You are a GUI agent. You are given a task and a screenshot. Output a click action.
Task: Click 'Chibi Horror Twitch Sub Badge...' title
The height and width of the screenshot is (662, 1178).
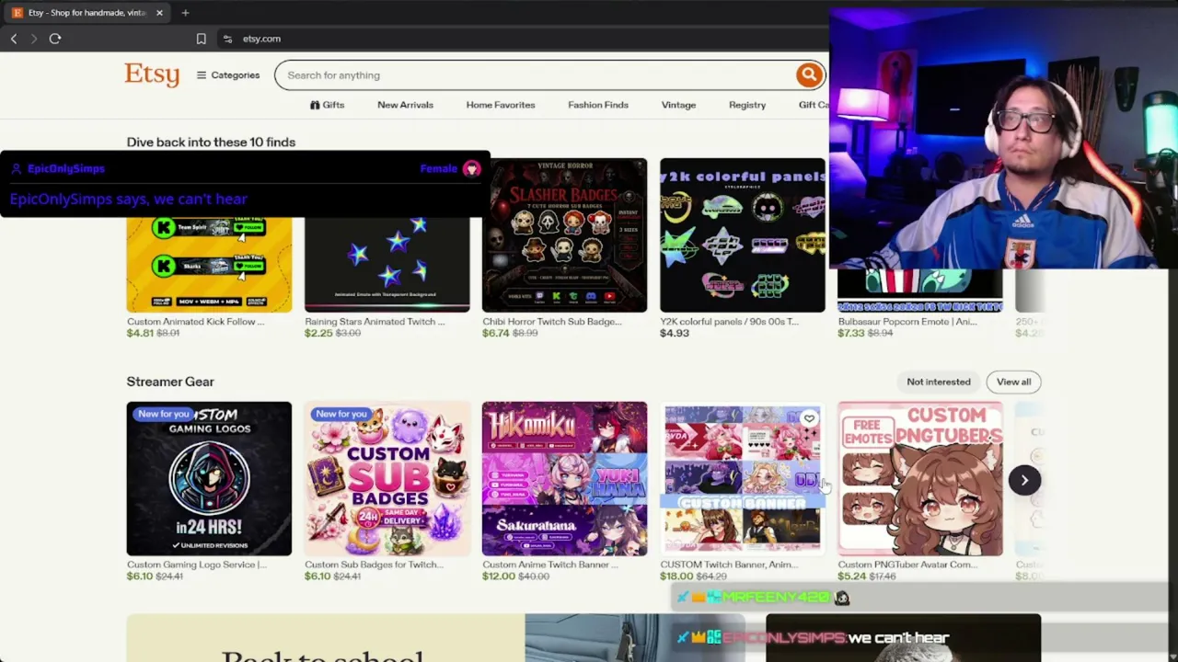point(552,322)
